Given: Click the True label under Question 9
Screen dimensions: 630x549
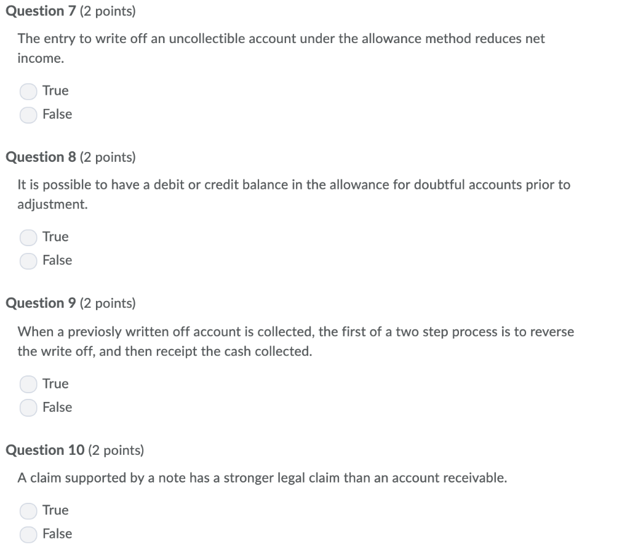Looking at the screenshot, I should coord(55,383).
